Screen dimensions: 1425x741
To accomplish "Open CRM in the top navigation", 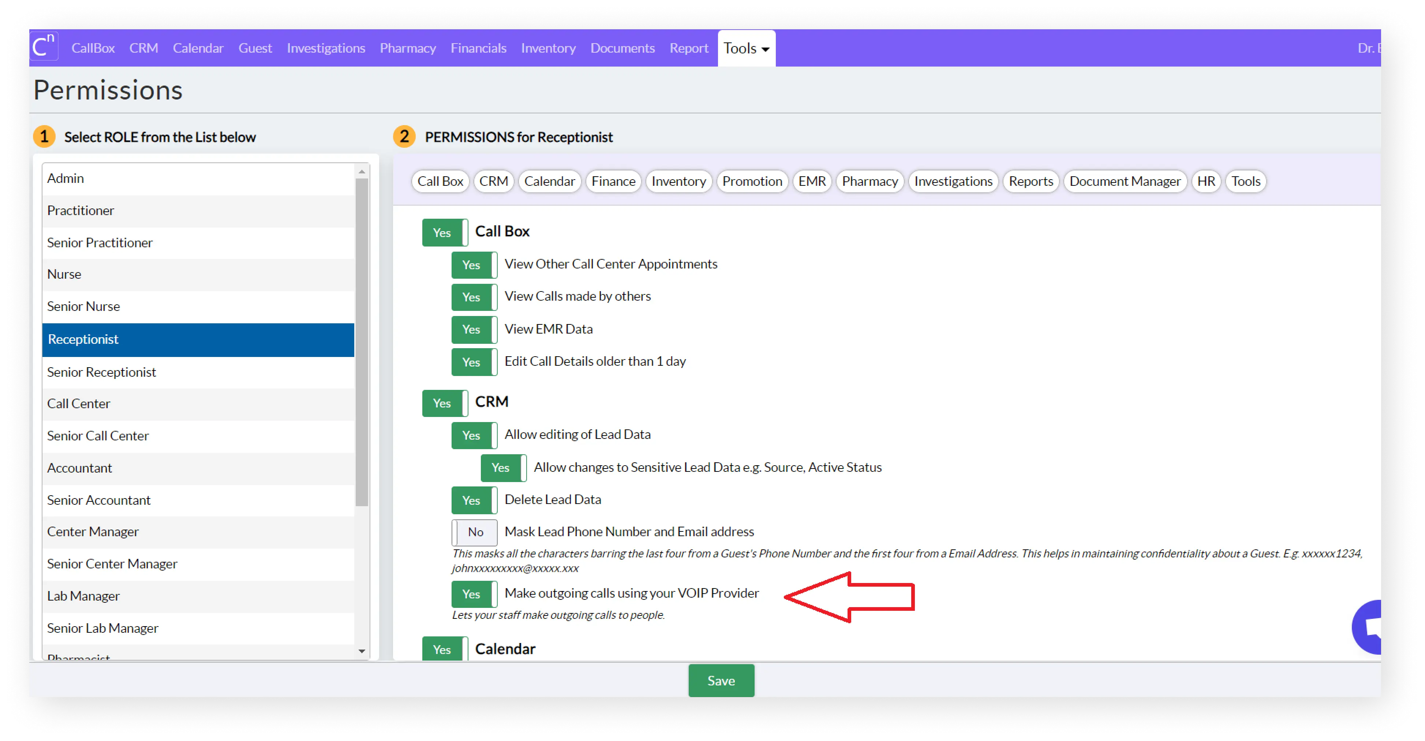I will [x=144, y=48].
